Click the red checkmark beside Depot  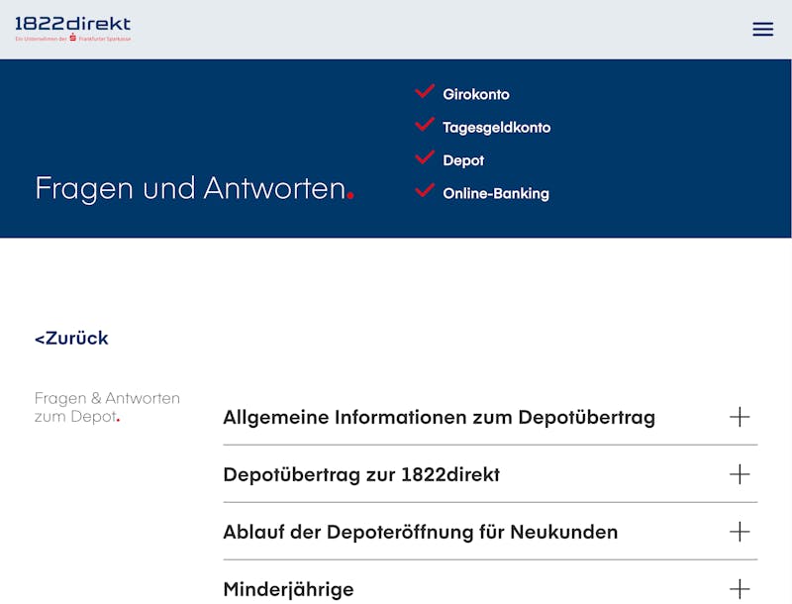tap(425, 157)
